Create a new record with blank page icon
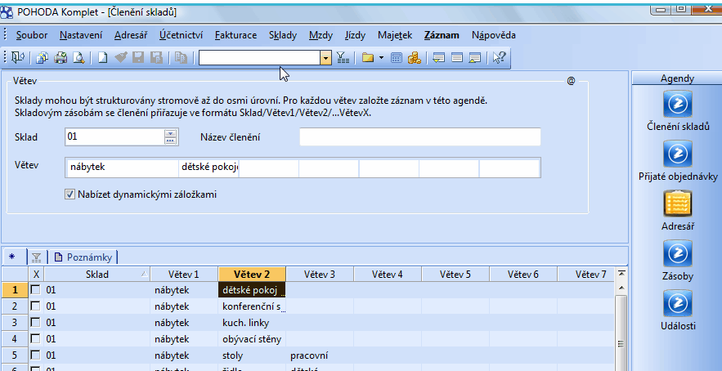722x371 pixels. click(104, 57)
